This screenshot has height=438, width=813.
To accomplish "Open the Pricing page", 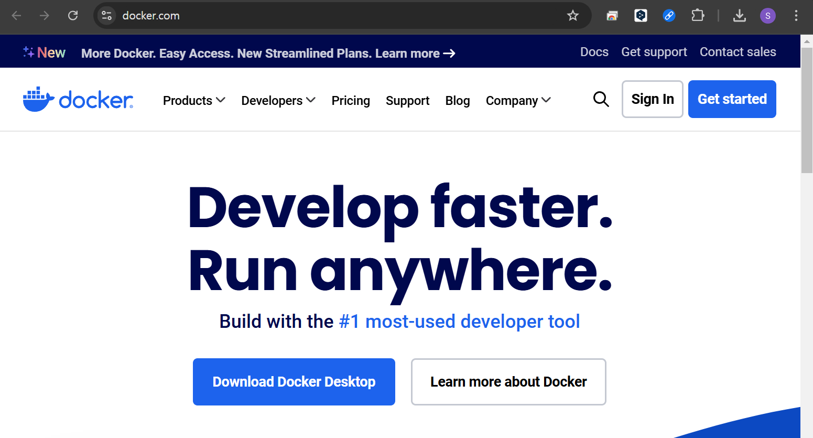I will pos(351,100).
